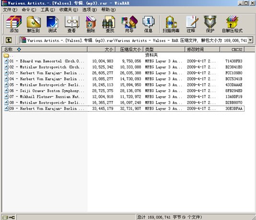
Task: Click the sort arrow in 名称 column
Action: coord(19,49)
